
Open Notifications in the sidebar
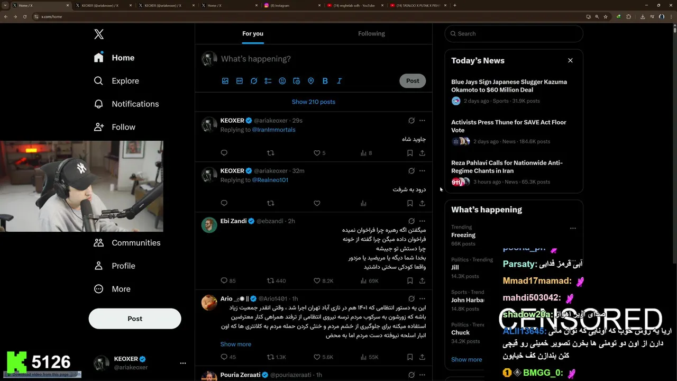click(126, 104)
